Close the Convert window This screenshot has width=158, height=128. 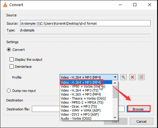point(150,5)
